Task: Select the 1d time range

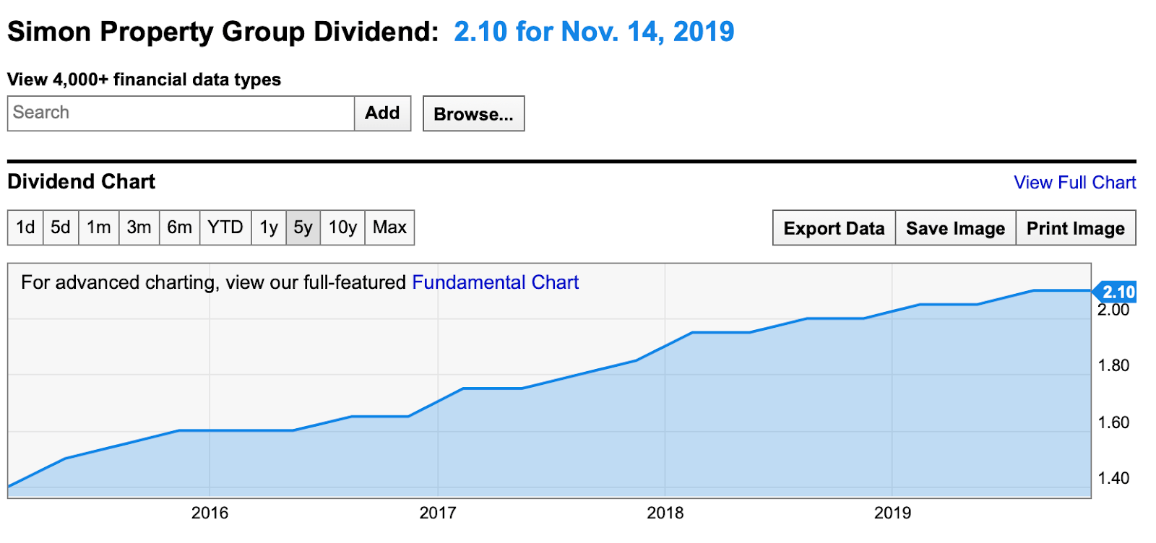Action: pos(25,227)
